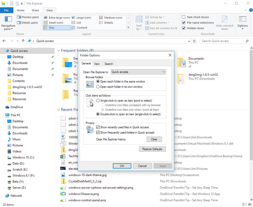The image size is (253, 207).
Task: Collapse the Frequent folders group
Action: point(59,50)
